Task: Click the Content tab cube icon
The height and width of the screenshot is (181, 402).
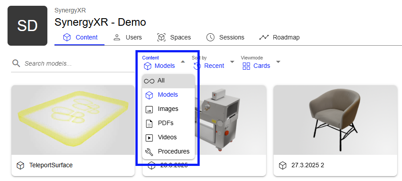Action: (x=67, y=37)
